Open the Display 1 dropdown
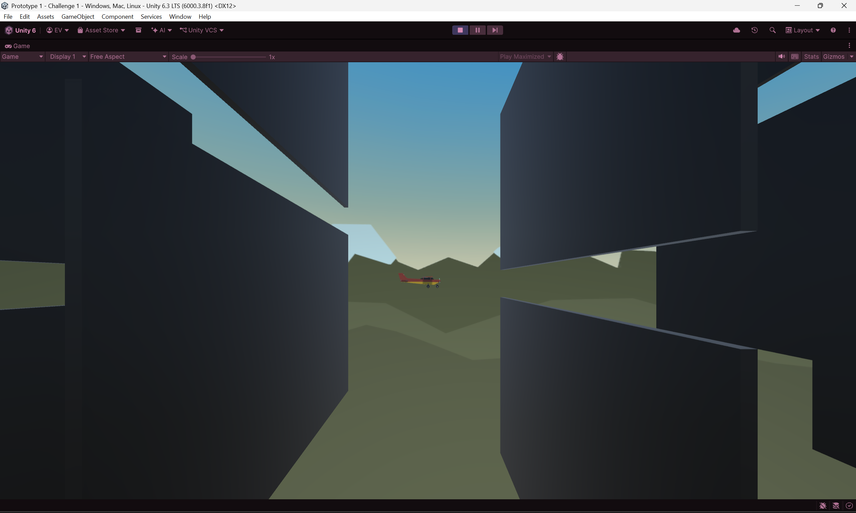This screenshot has width=856, height=513. 68,57
